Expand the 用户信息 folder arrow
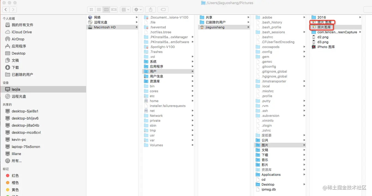Image resolution: width=372 pixels, height=196 pixels. (x=192, y=76)
